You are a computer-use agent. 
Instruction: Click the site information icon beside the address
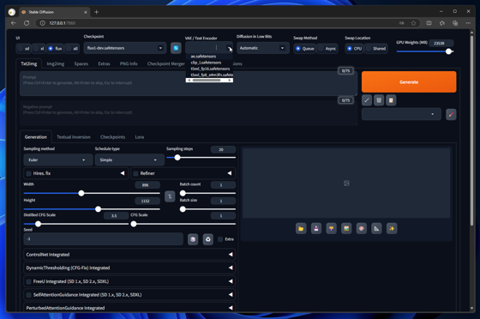(43, 23)
